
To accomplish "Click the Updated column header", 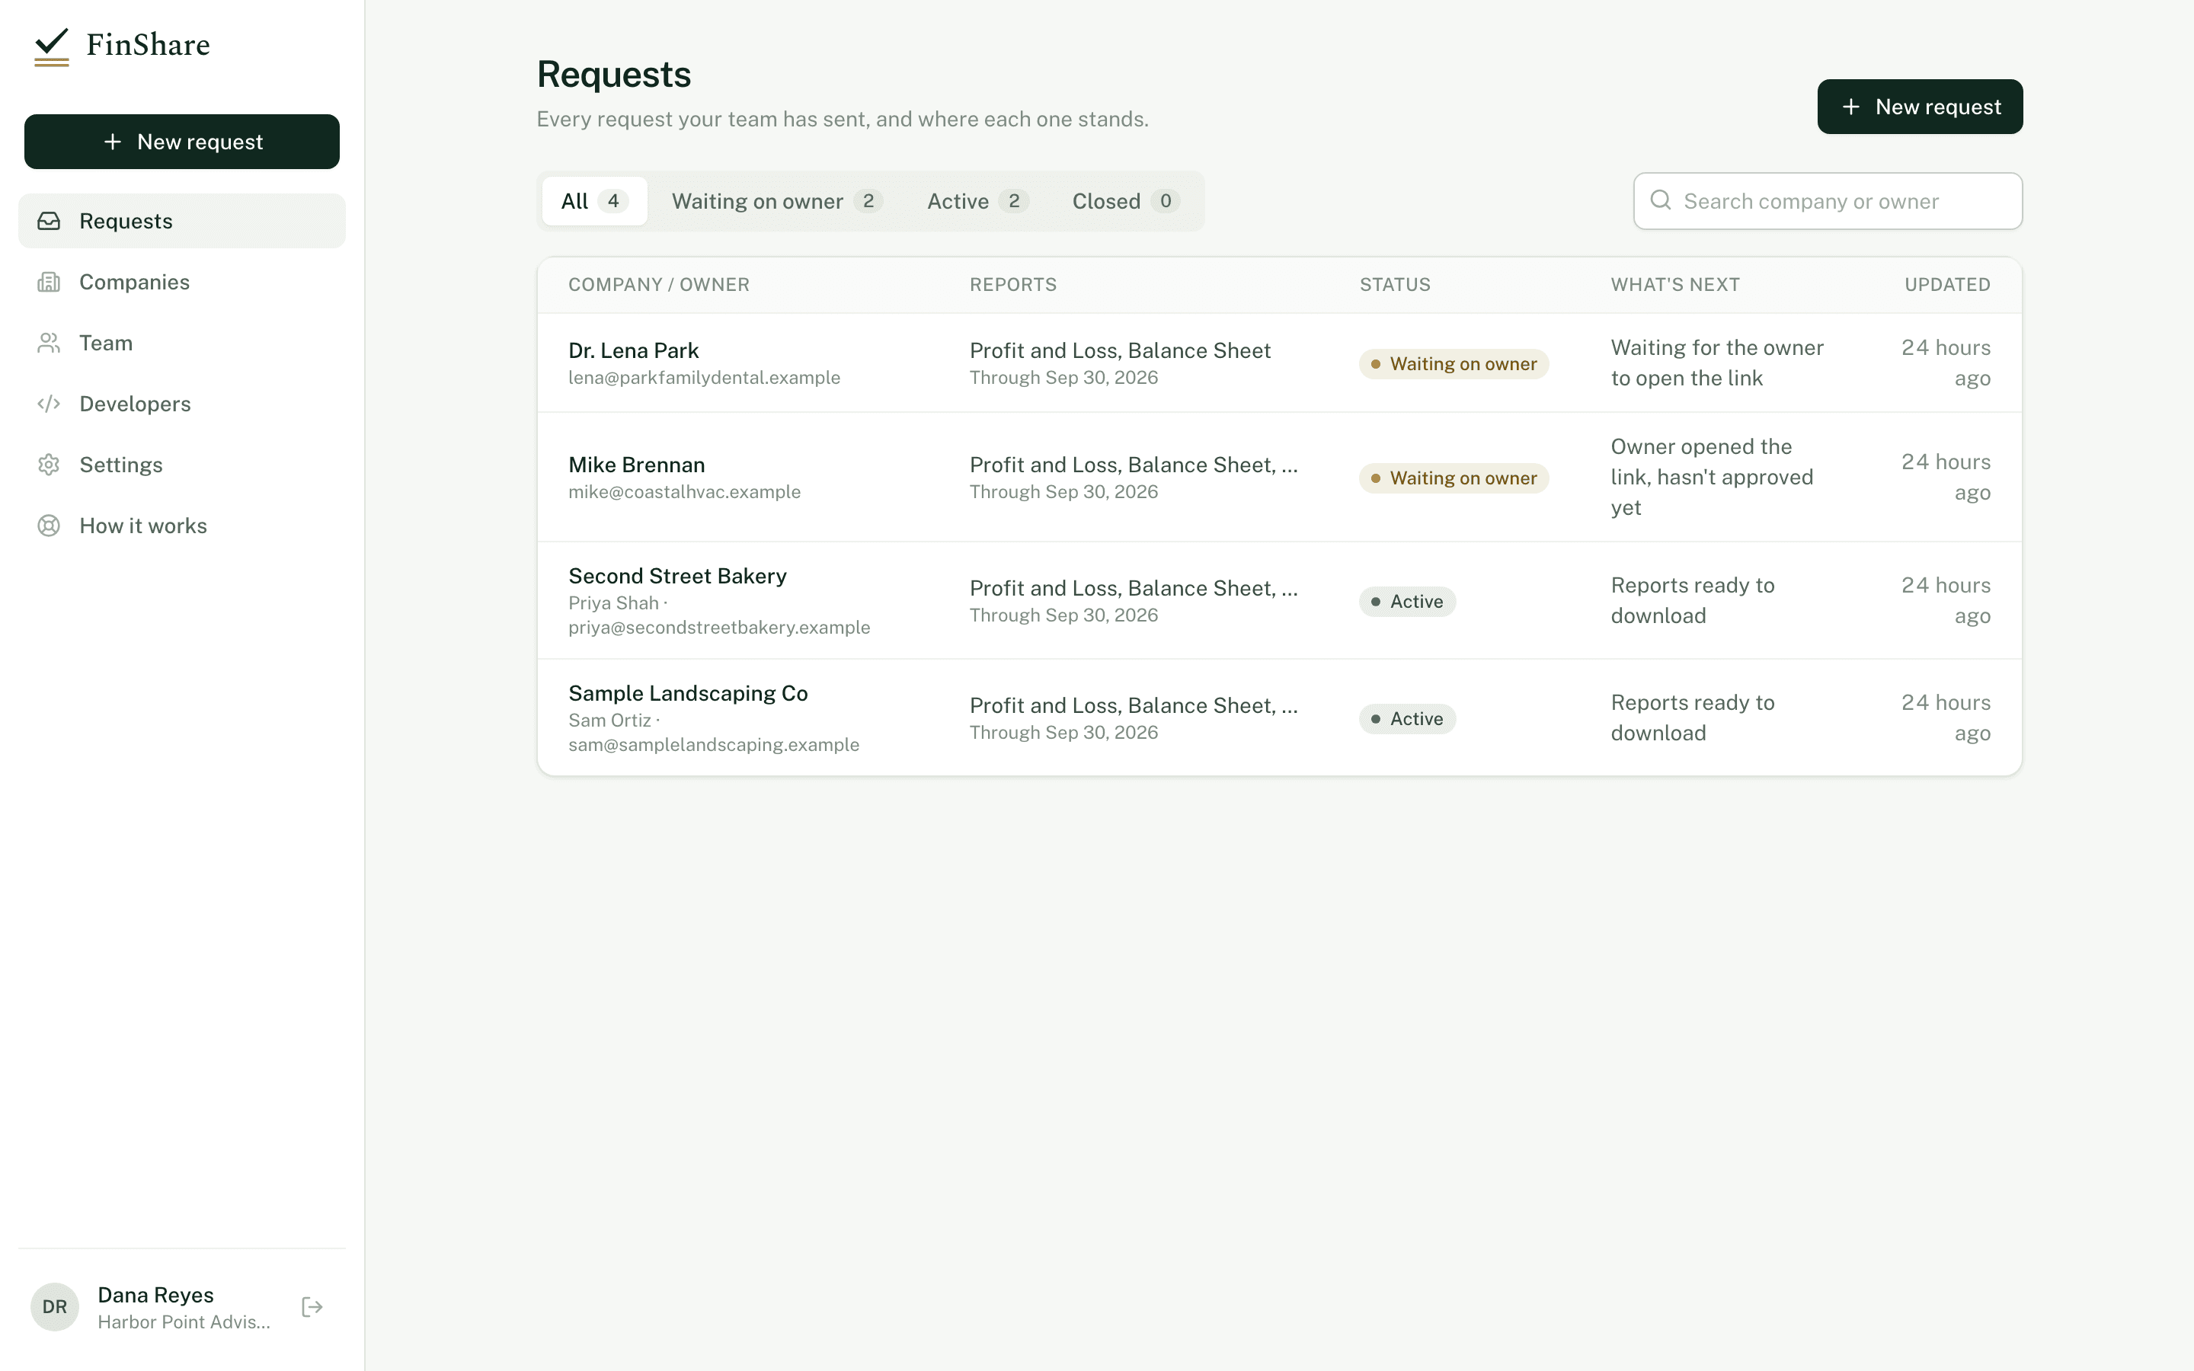I will 1946,285.
